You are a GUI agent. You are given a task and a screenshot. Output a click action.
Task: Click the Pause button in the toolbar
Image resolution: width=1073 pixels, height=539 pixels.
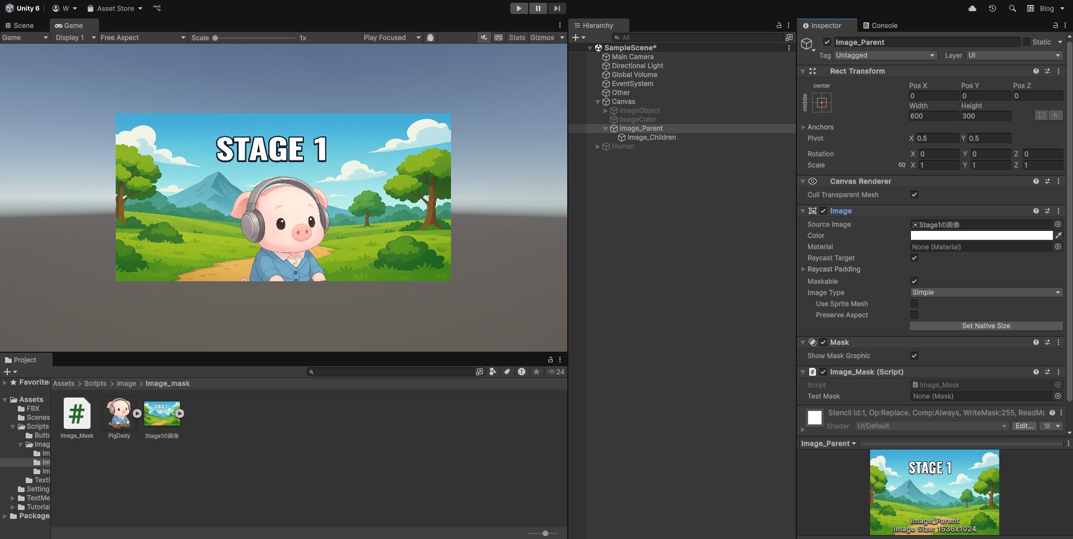[538, 8]
